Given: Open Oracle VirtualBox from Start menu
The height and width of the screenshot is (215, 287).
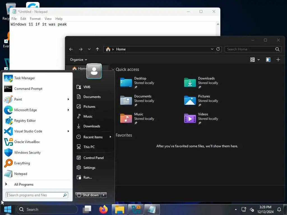Looking at the screenshot, I should (x=38, y=142).
